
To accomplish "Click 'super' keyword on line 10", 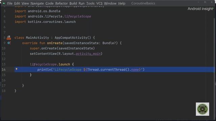I will pyautogui.click(x=34, y=48).
